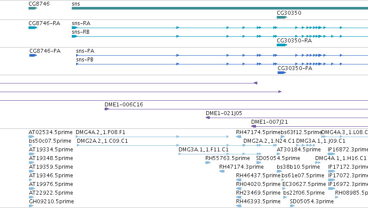Select the DMG2A.2_1.C09.C1 cDNA label
Image resolution: width=368 pixels, height=208 pixels.
(102, 141)
